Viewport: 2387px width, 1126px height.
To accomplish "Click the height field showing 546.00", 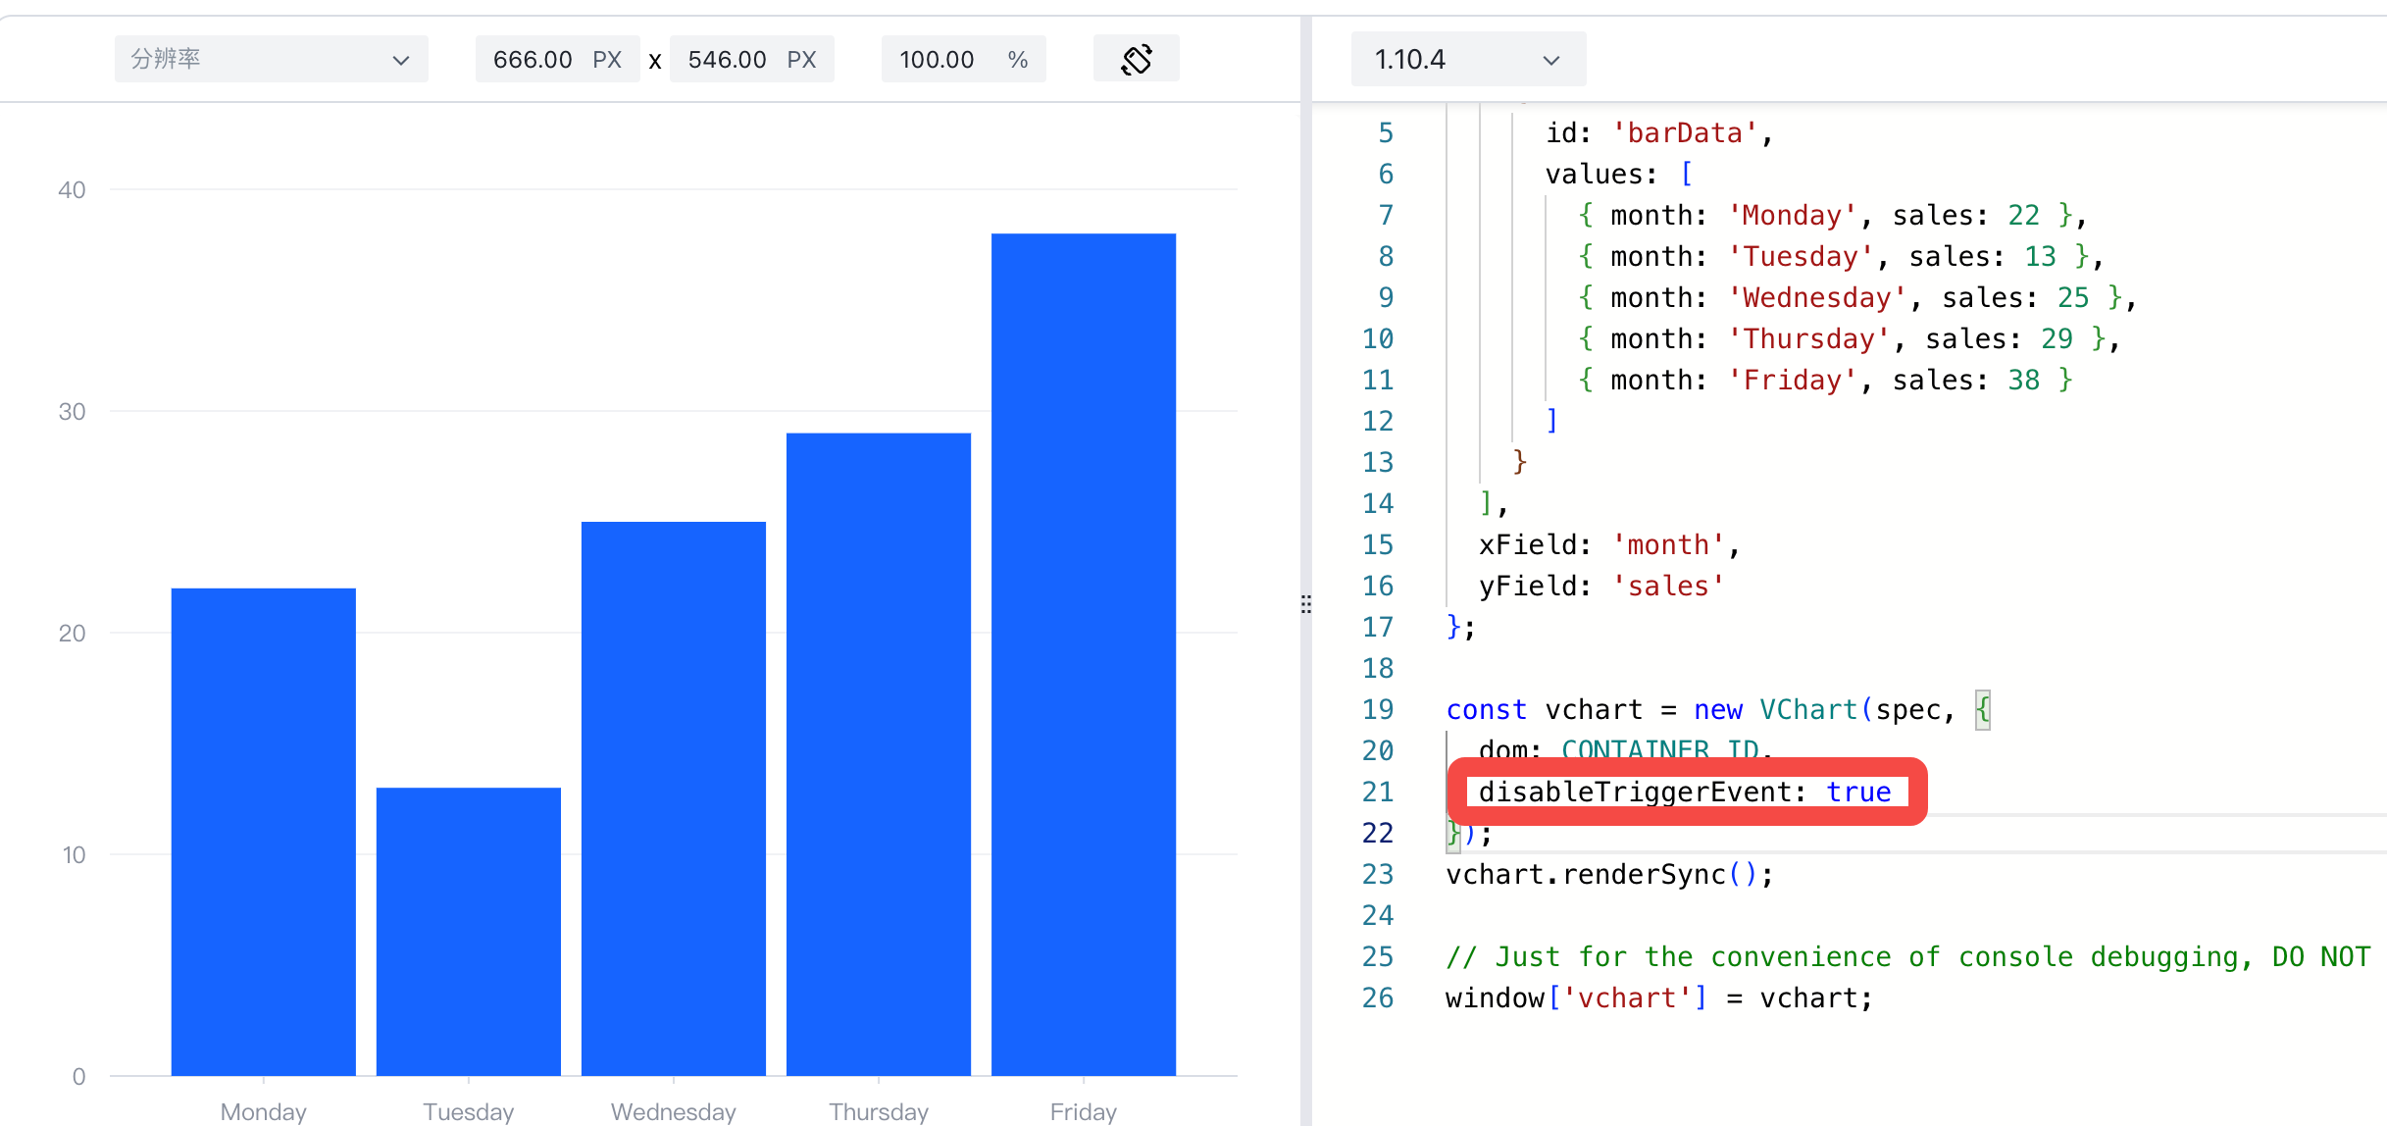I will (x=751, y=60).
